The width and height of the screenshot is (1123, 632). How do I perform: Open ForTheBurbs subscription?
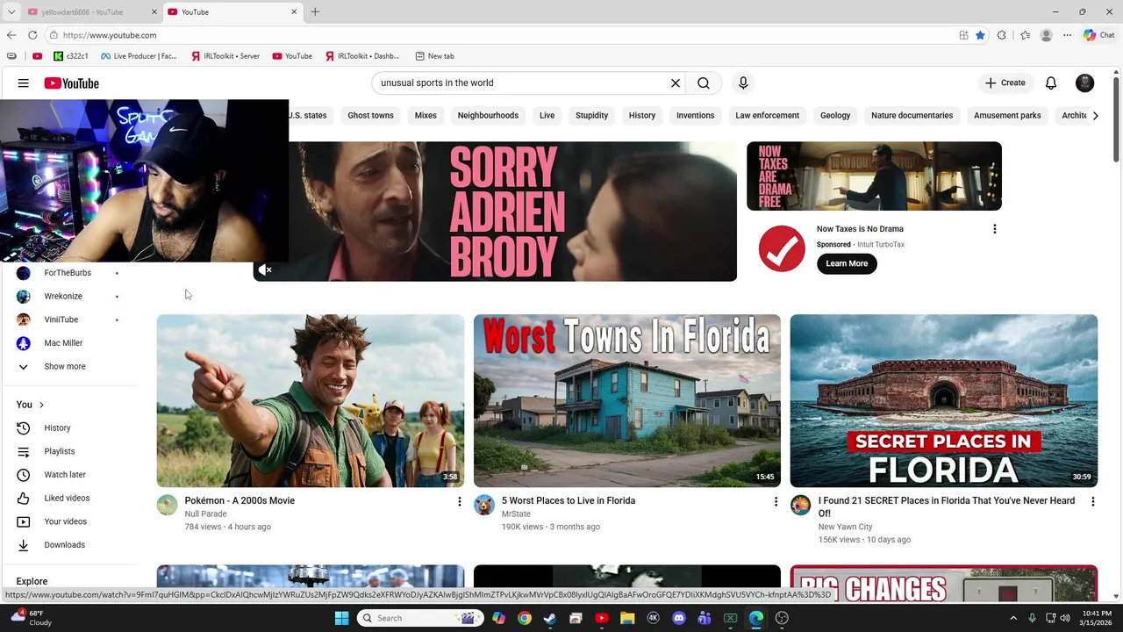(x=68, y=273)
